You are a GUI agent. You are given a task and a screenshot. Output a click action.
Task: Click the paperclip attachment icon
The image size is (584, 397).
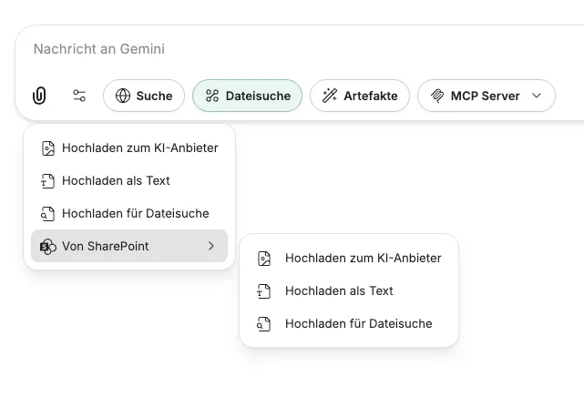tap(39, 96)
